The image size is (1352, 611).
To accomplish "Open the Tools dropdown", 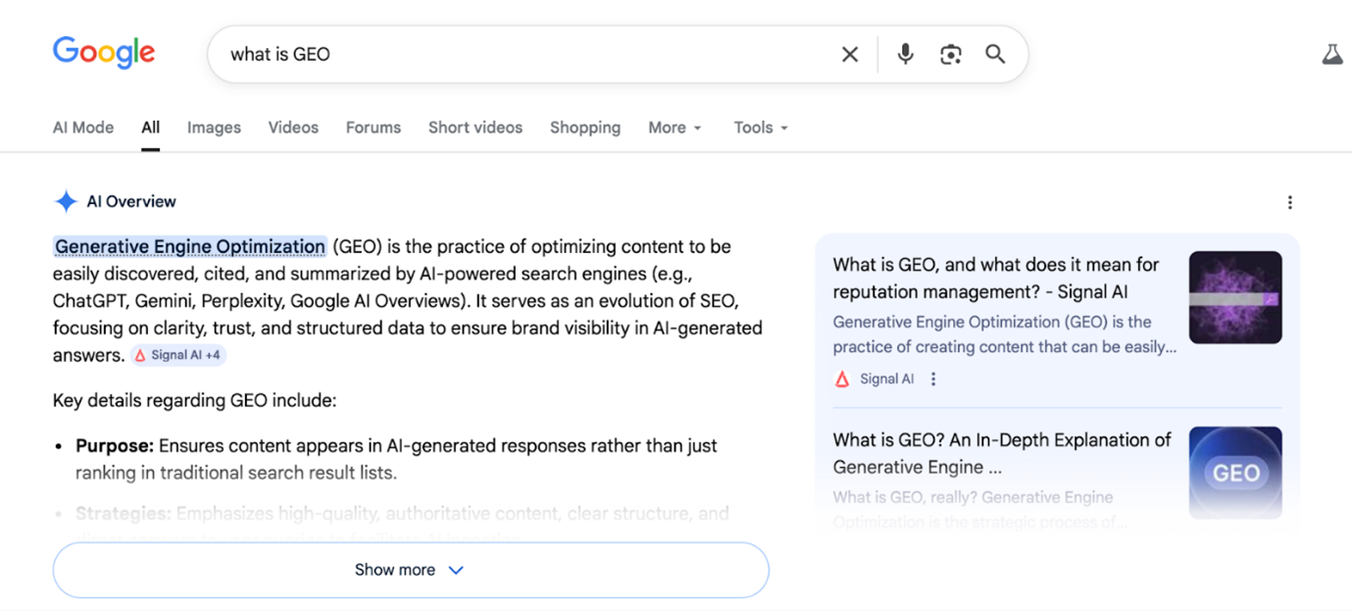I will click(759, 127).
